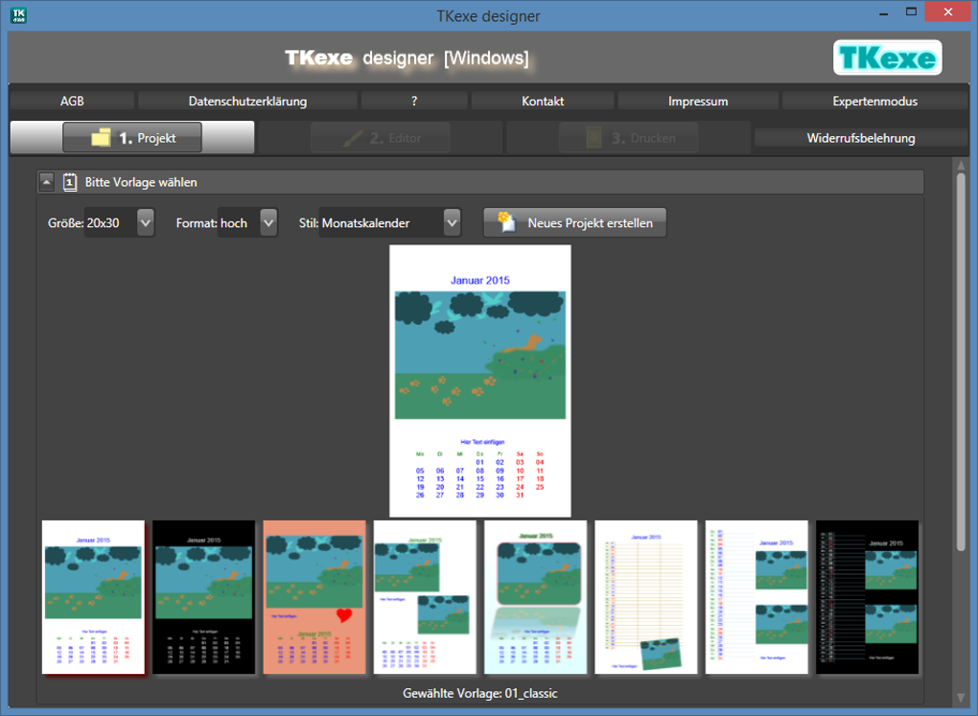Open the AGB menu item

click(72, 101)
